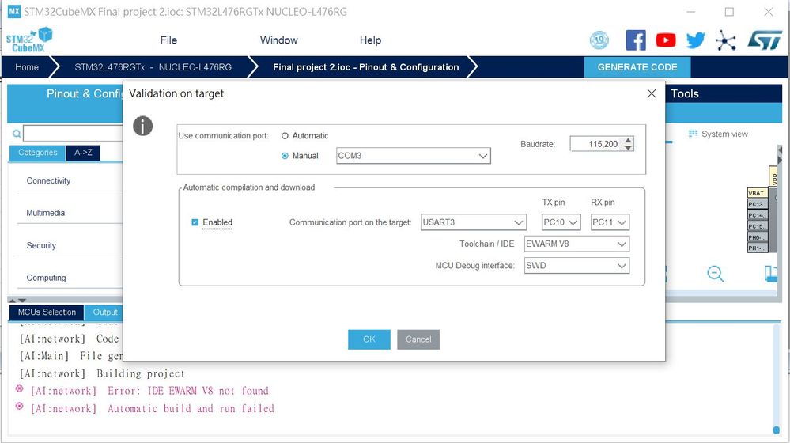Image resolution: width=790 pixels, height=443 pixels.
Task: Click the STM32L476RGTx NUCLEO-L476RG breadcrumb
Action: [x=153, y=67]
